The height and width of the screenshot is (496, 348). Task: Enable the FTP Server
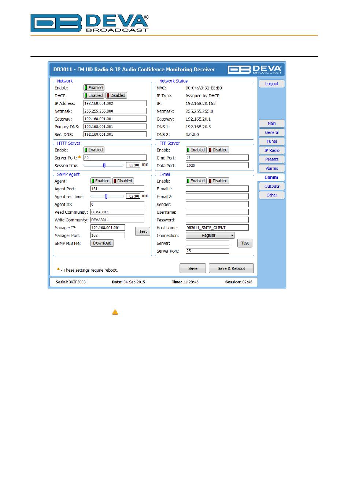[x=196, y=150]
